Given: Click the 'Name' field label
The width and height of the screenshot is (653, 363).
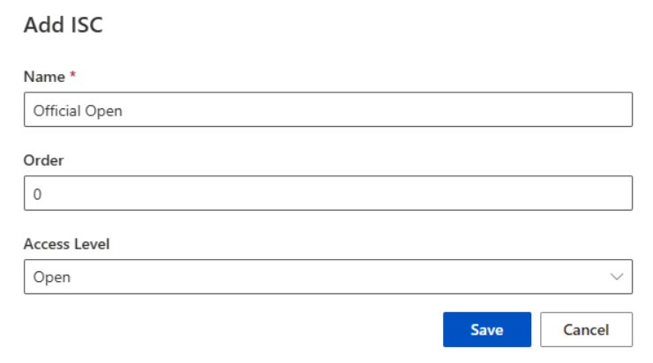Looking at the screenshot, I should tap(43, 77).
